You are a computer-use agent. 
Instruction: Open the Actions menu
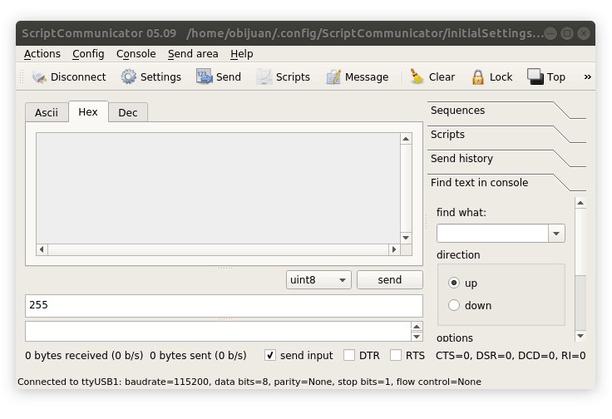tap(42, 54)
